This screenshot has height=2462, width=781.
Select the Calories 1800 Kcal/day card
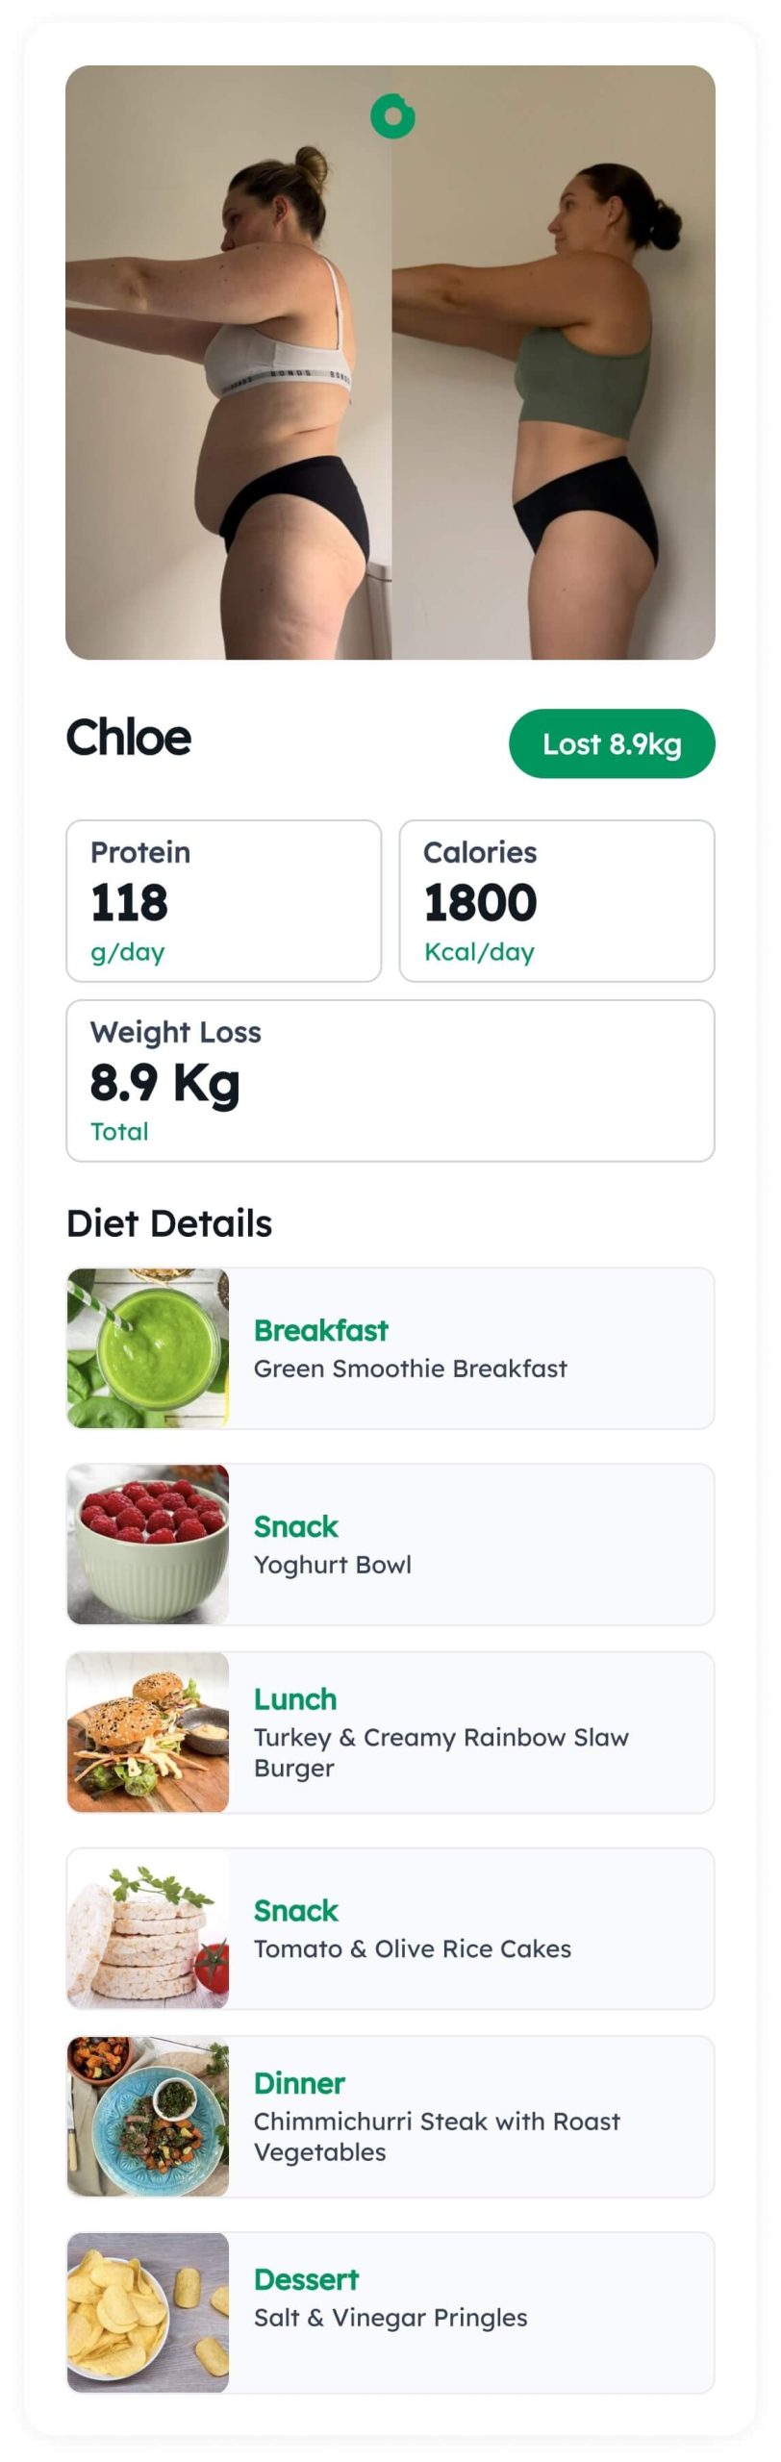pyautogui.click(x=557, y=901)
